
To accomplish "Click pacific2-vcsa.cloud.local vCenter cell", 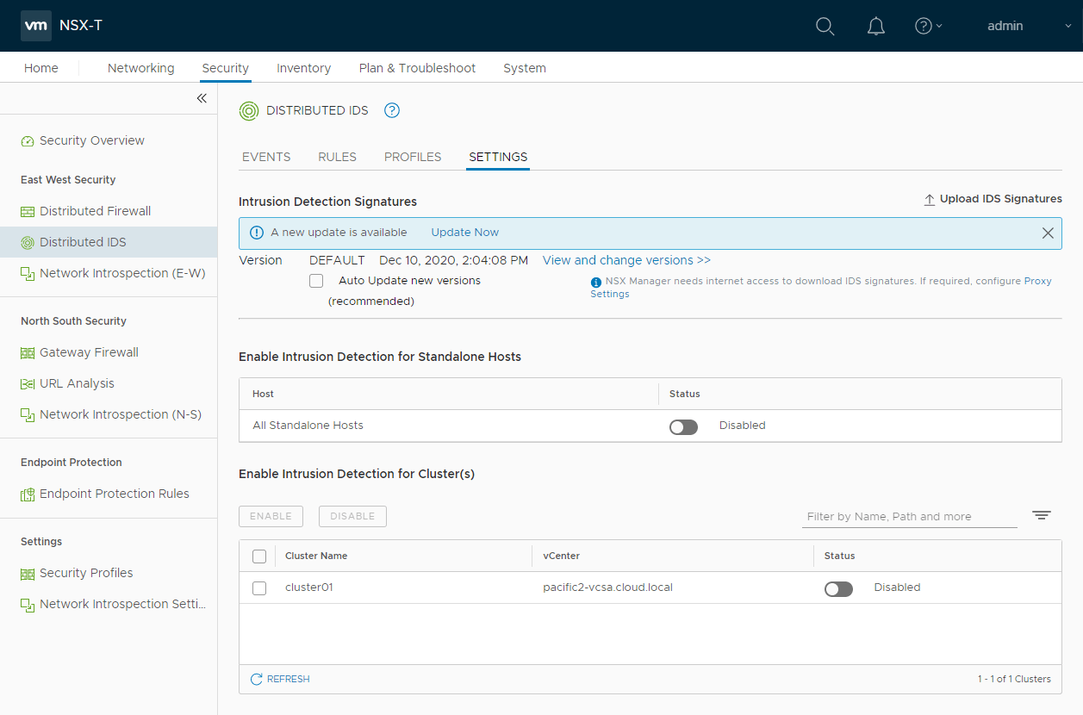I will point(607,588).
